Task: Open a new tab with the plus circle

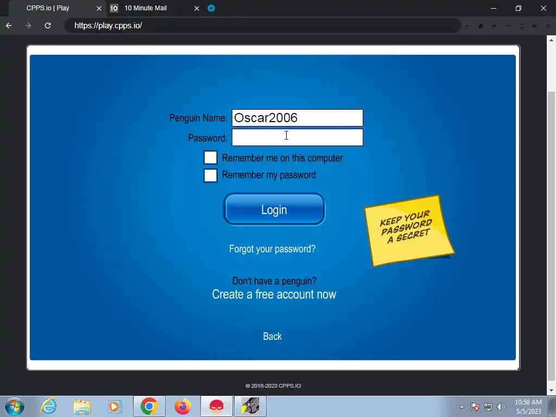Action: pos(211,8)
